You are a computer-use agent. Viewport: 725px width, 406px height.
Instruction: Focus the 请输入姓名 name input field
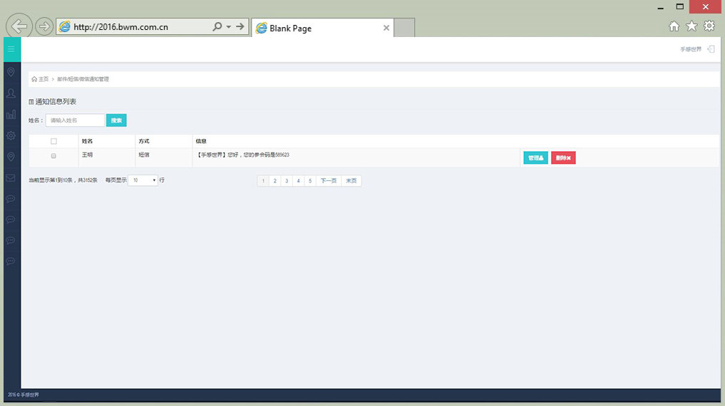click(75, 120)
